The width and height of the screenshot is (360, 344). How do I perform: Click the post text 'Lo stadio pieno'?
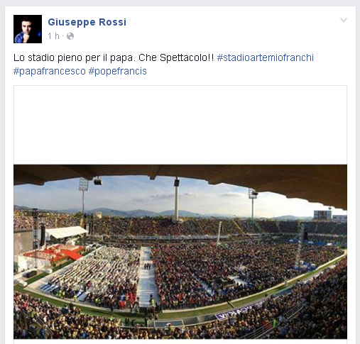tap(46, 57)
